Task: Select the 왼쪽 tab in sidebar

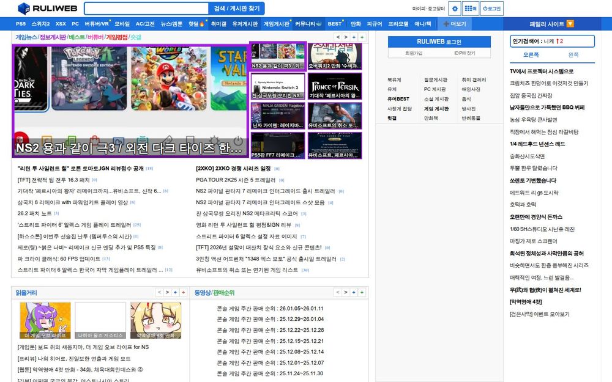Action: pyautogui.click(x=573, y=55)
